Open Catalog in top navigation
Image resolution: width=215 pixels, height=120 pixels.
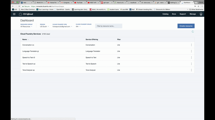click(x=165, y=14)
